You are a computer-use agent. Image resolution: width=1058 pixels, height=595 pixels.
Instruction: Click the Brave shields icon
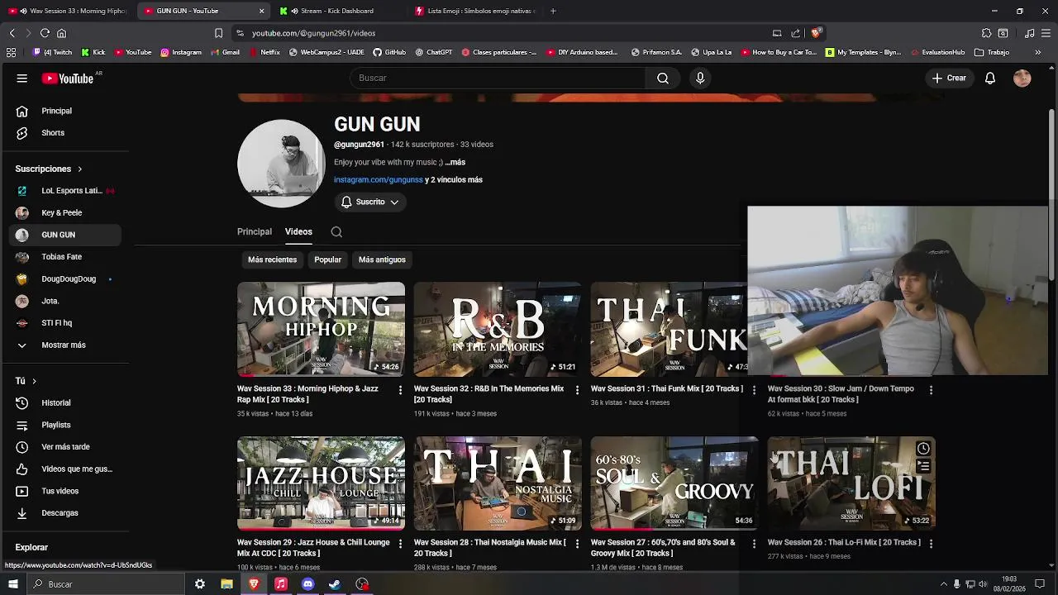coord(816,33)
